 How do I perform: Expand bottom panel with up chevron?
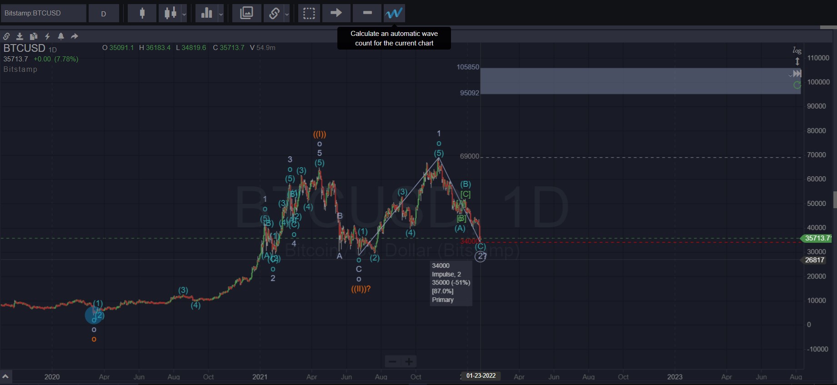point(5,376)
